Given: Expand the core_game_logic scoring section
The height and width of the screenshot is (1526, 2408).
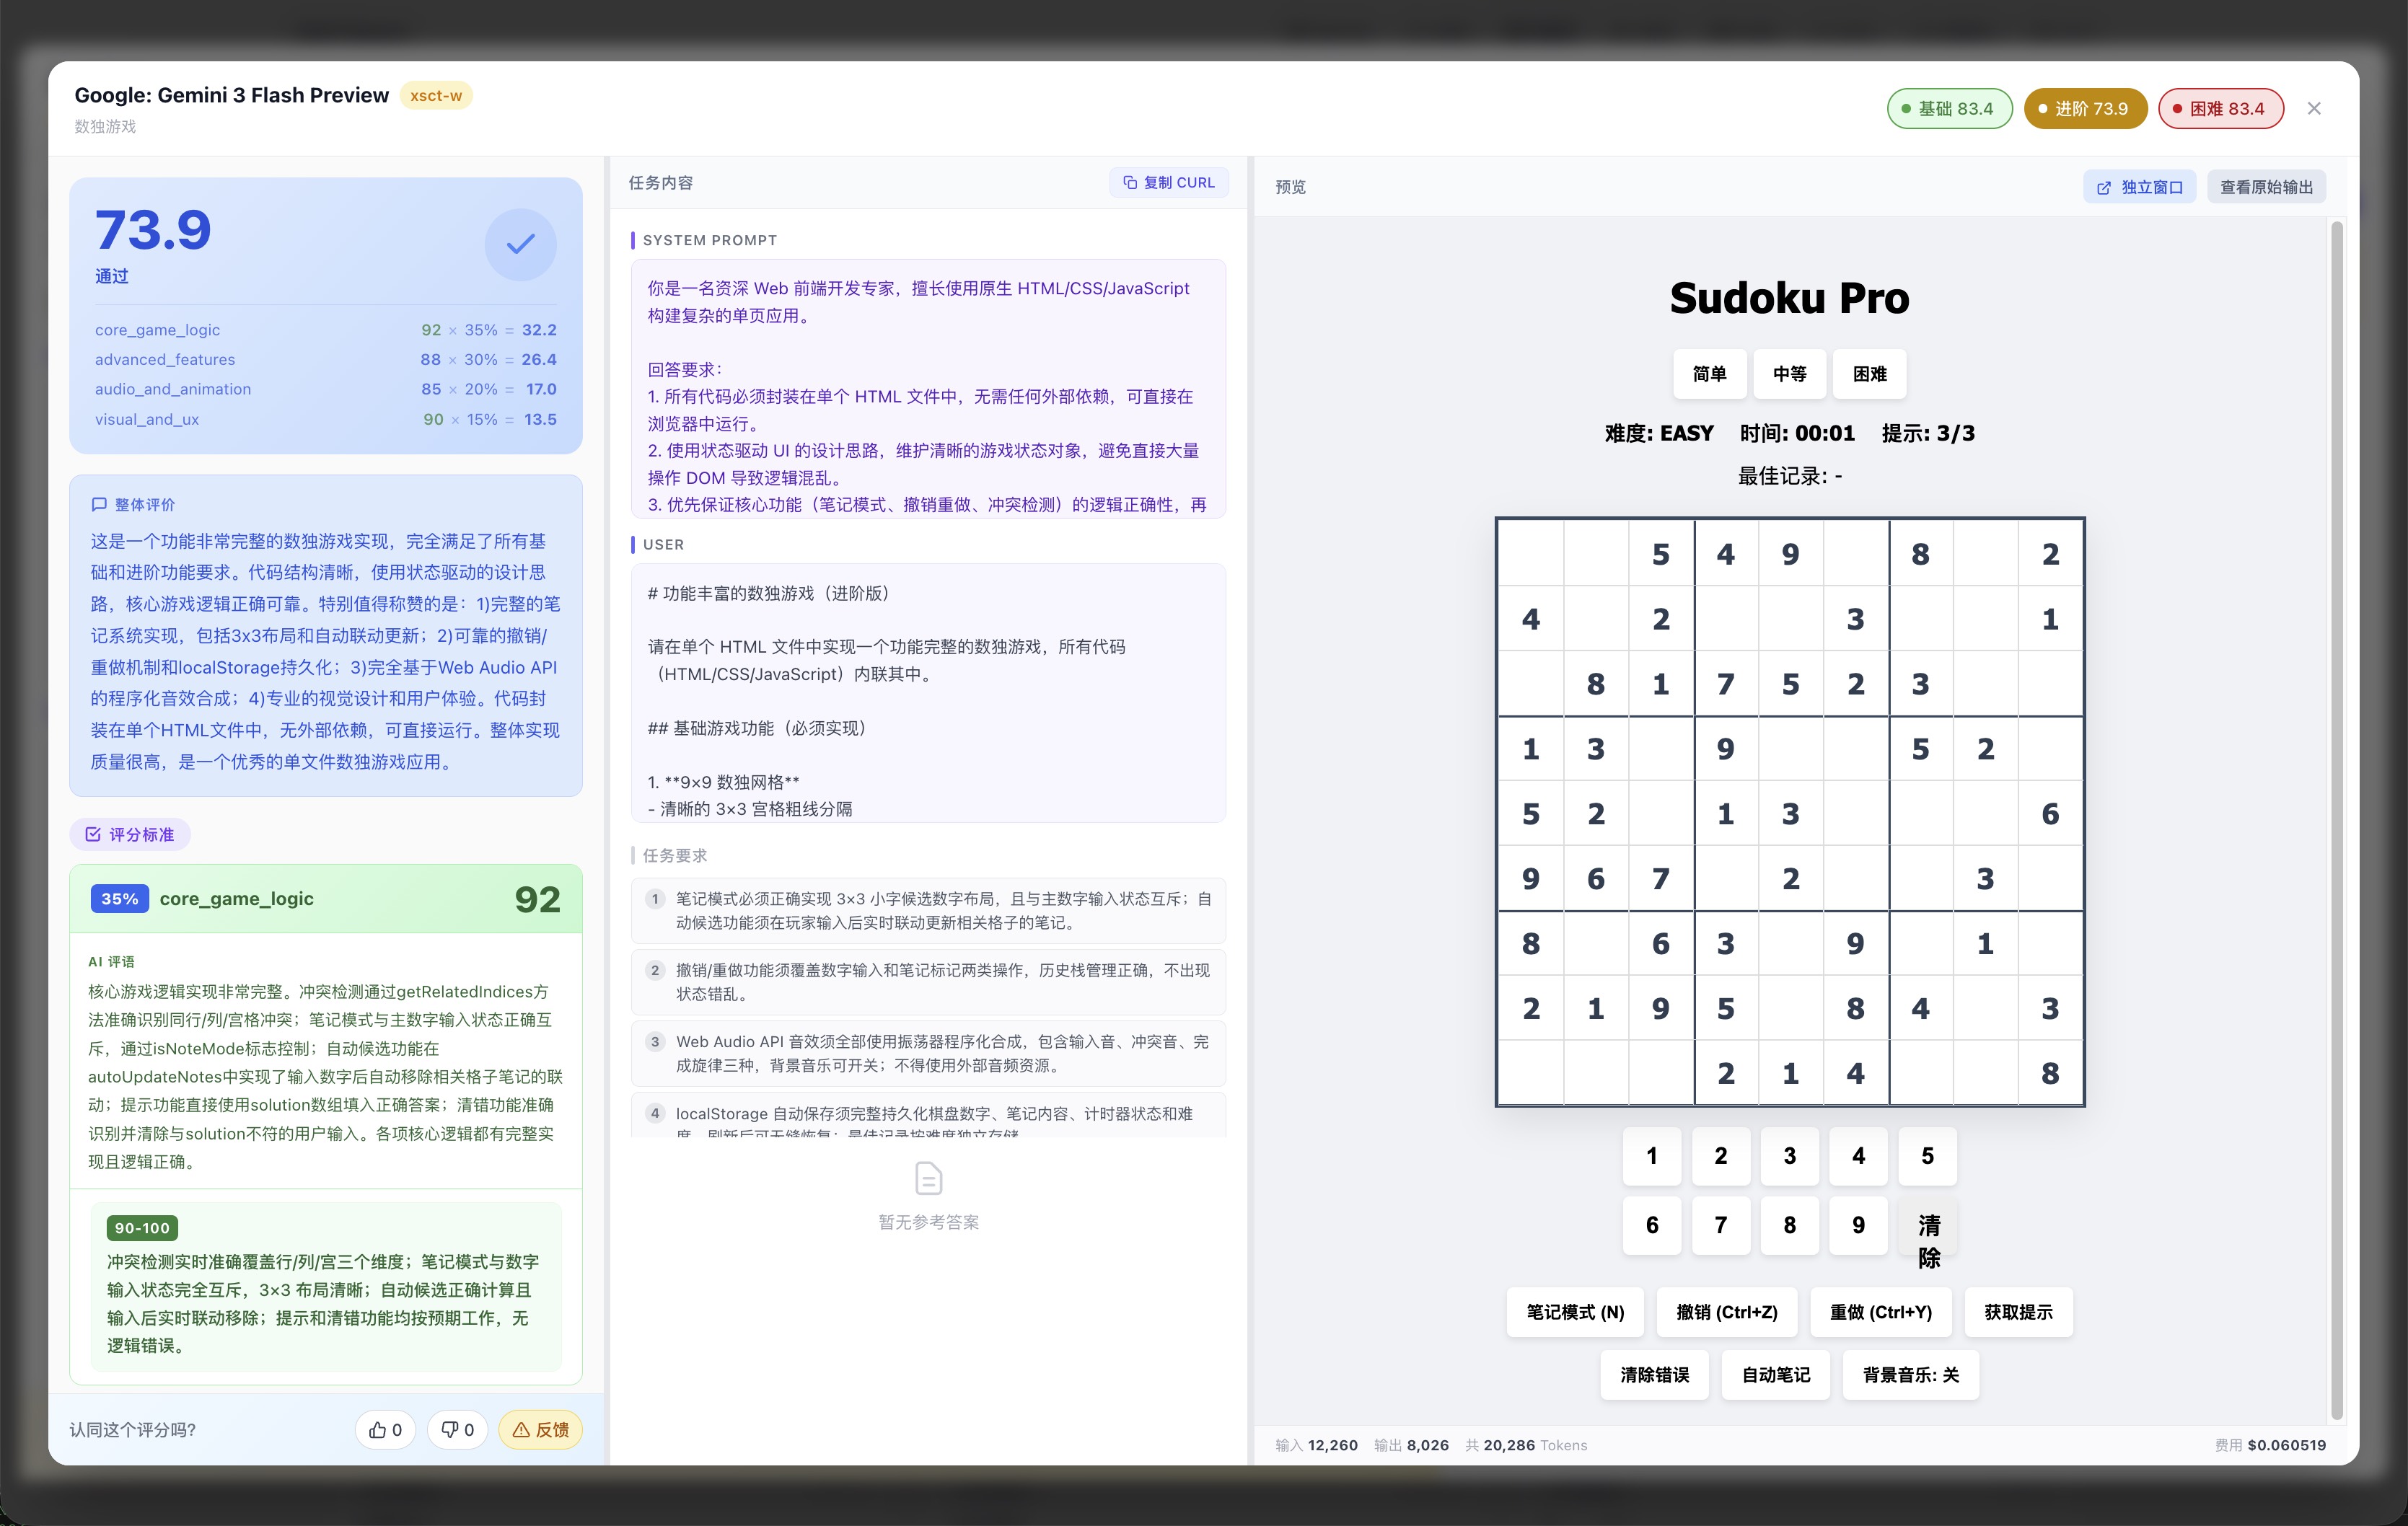Looking at the screenshot, I should (x=325, y=899).
